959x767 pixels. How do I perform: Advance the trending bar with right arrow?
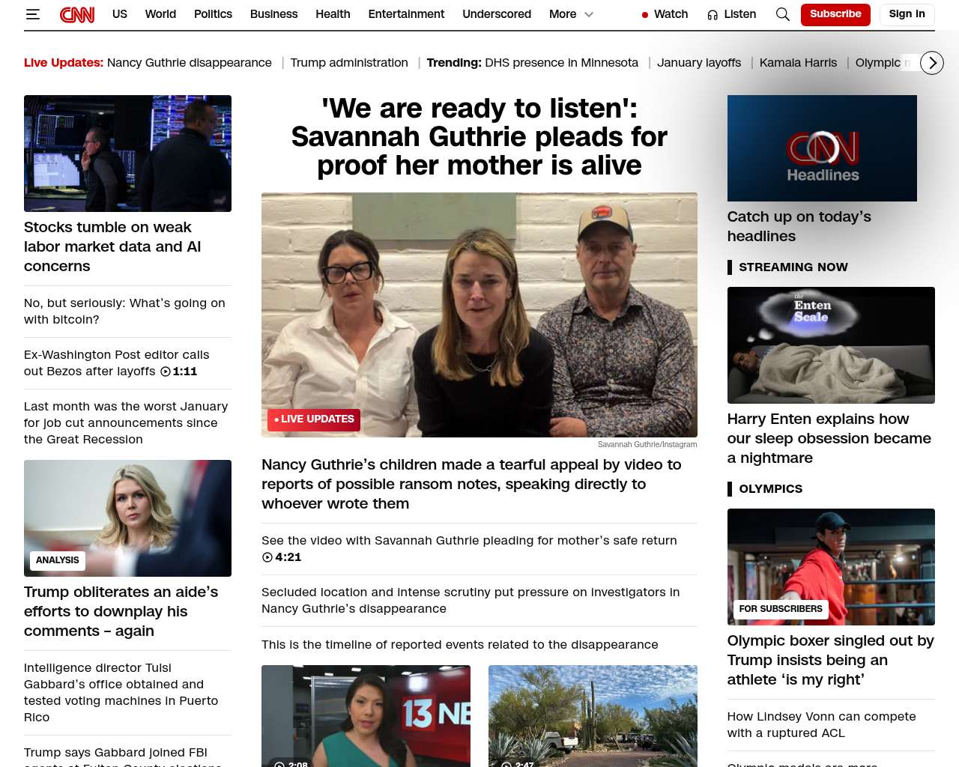(x=932, y=63)
